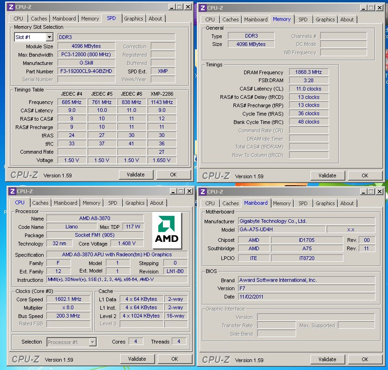Click the CPU-Z icon in the Memory window title bar

click(203, 8)
